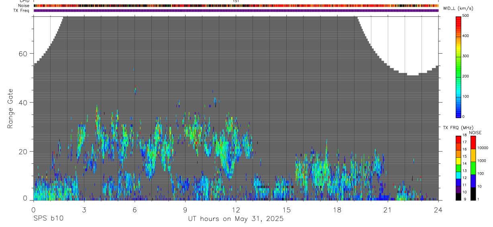Click the green 100–1000 NOISE legend segment

tap(473, 168)
